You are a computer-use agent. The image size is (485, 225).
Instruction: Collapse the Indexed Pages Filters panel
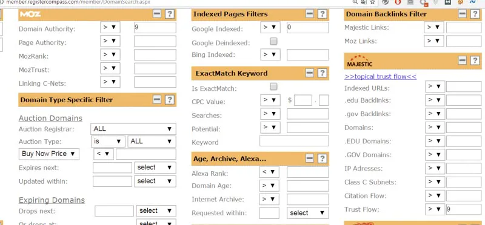(310, 14)
